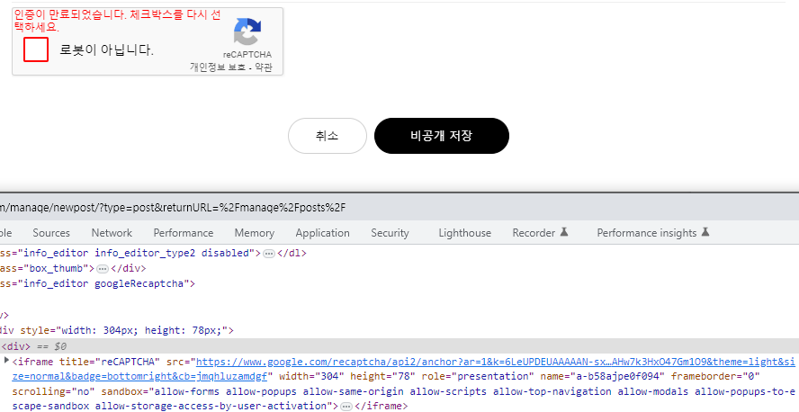Click the Recorder experimental flask icon
Image resolution: width=799 pixels, height=412 pixels.
(563, 232)
